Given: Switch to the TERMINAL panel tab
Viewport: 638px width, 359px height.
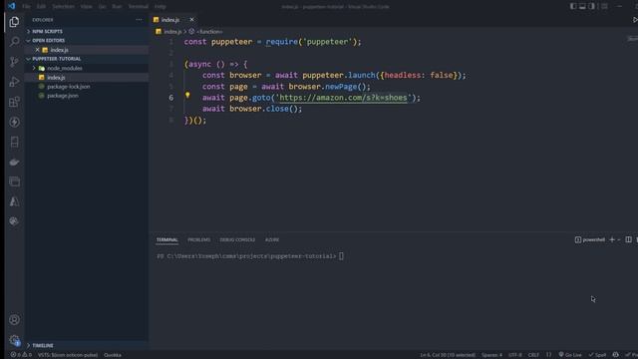Looking at the screenshot, I should click(x=167, y=239).
